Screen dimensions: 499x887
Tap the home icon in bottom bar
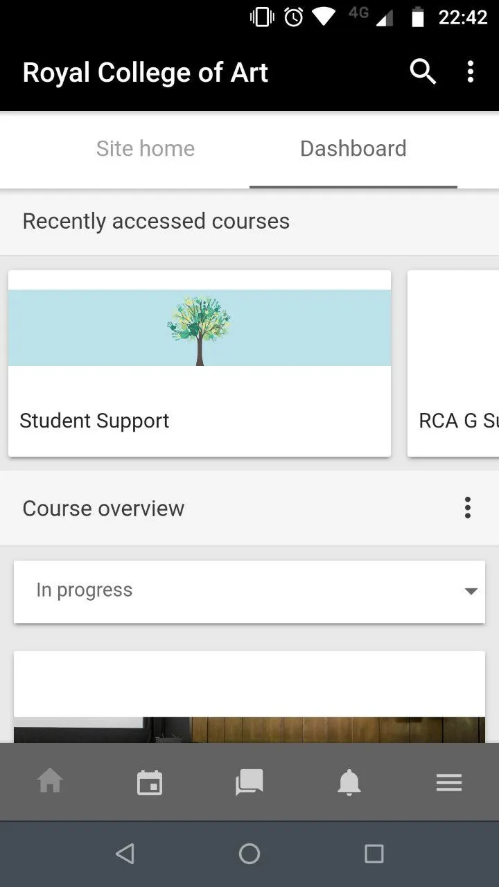(x=50, y=782)
